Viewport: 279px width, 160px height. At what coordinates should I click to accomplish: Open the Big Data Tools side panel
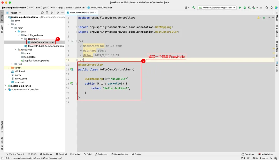coord(277,49)
